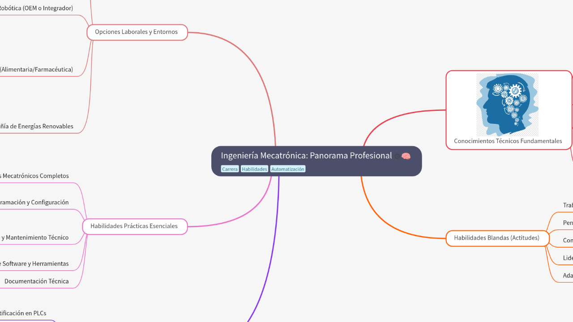Select the 'Carrera' tag
573x322 pixels.
pyautogui.click(x=230, y=169)
